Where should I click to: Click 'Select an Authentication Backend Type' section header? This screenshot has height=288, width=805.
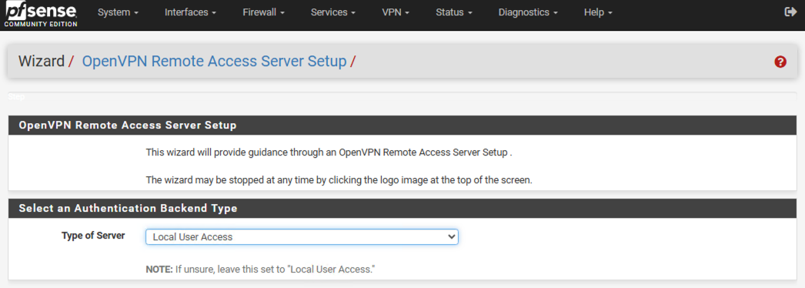[128, 209]
